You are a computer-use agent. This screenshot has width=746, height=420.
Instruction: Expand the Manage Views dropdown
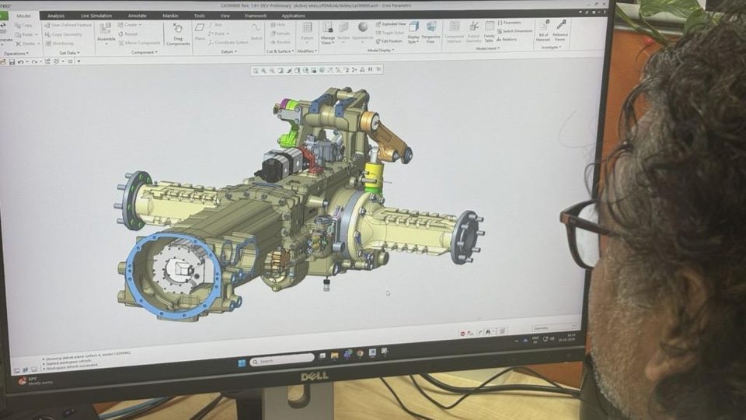pos(328,32)
